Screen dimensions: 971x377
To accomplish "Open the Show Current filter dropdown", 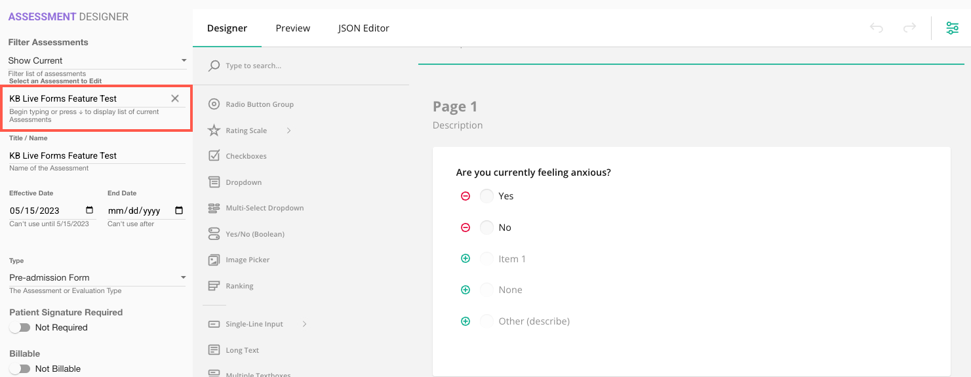I will point(97,60).
